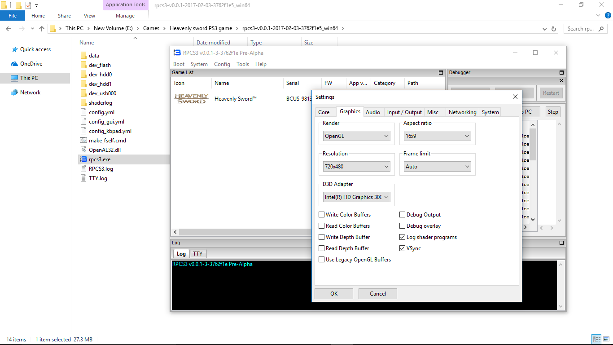Click the OpenAL32.dll file icon

(83, 150)
